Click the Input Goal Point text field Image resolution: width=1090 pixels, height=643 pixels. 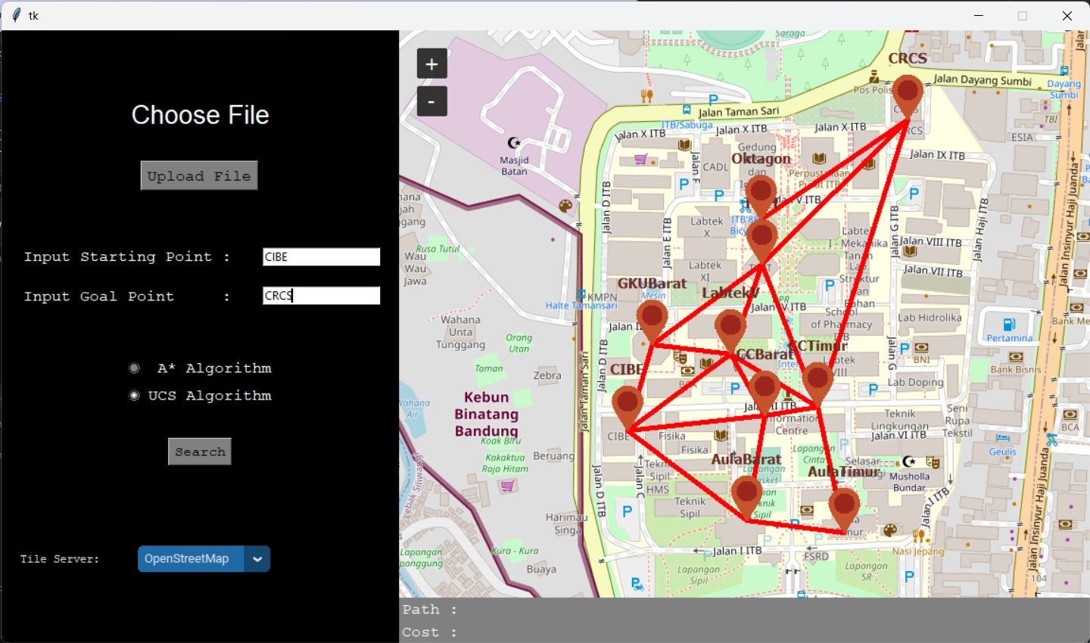point(320,295)
